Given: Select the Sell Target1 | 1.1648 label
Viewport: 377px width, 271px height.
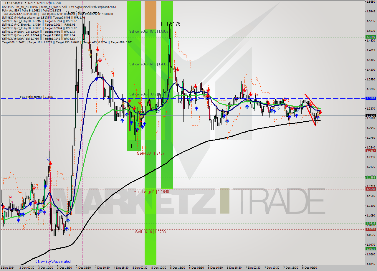Looking at the screenshot, I should pos(151,191).
